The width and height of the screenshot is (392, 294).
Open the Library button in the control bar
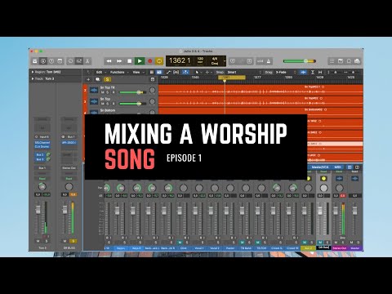tap(35, 61)
